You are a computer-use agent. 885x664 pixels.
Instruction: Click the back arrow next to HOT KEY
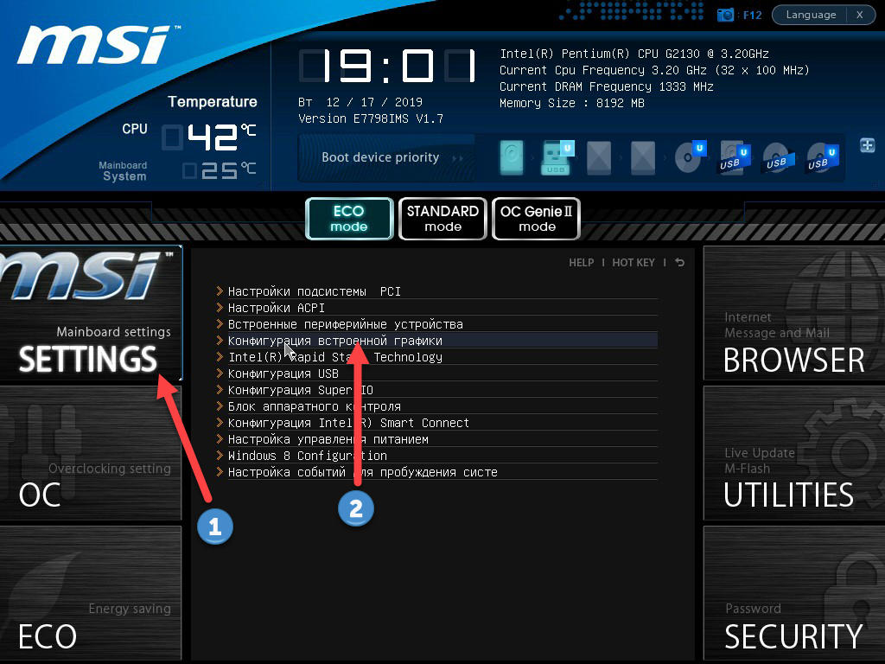click(679, 262)
